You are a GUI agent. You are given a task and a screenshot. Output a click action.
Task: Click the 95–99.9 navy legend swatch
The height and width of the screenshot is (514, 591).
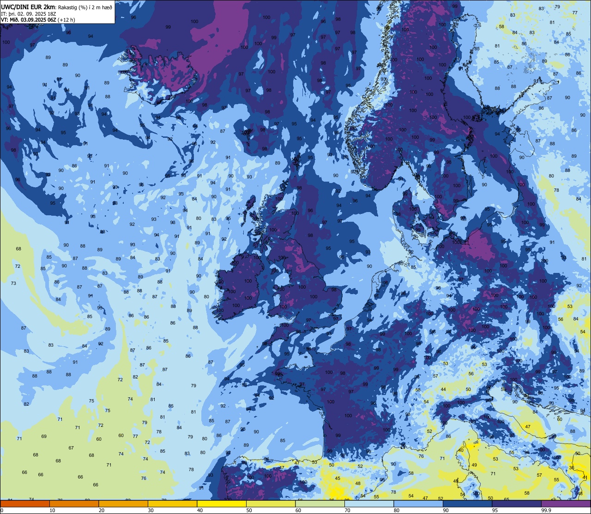pos(517,503)
